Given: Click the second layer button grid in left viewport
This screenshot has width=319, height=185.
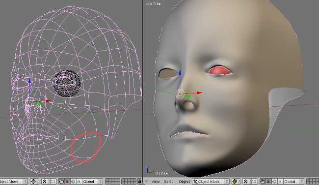Looking at the screenshot, I should (129, 182).
